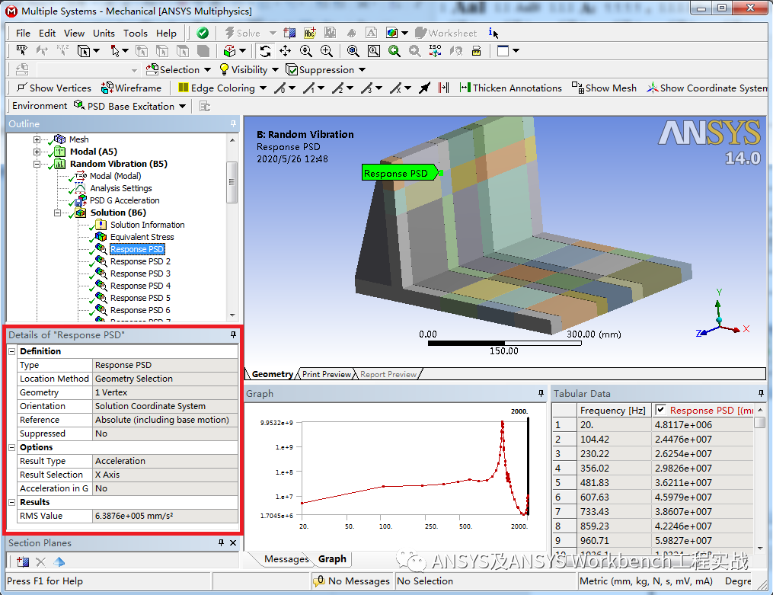Viewport: 773px width, 595px height.
Task: Click the Outline panel vertical scrollbar
Action: pyautogui.click(x=232, y=182)
